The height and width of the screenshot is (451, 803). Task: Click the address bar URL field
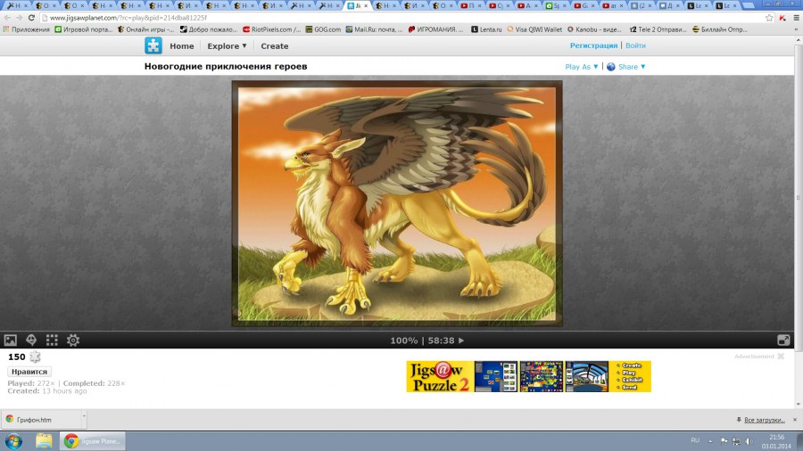[402, 18]
